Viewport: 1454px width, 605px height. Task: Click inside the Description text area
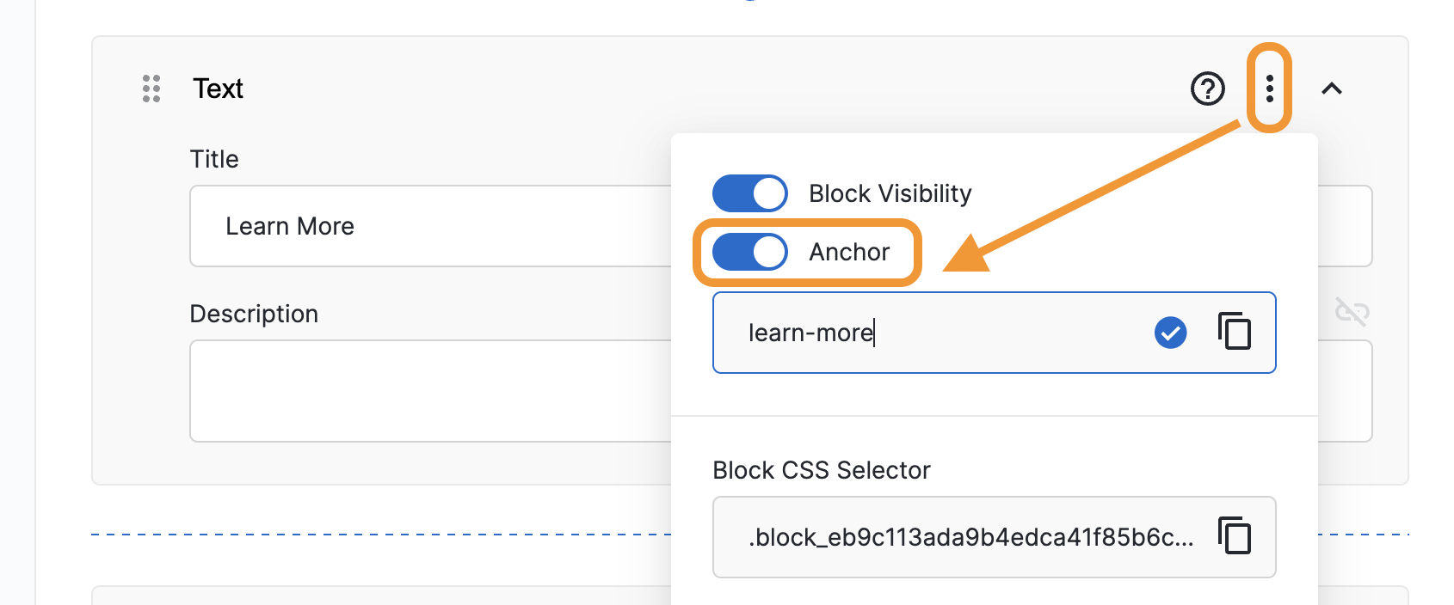[x=430, y=391]
